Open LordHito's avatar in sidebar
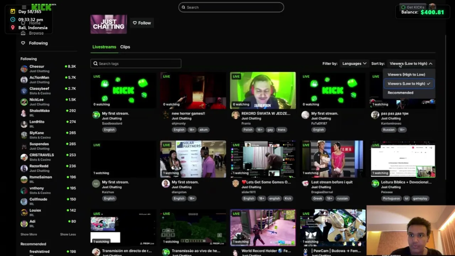The width and height of the screenshot is (455, 256). pos(24,124)
